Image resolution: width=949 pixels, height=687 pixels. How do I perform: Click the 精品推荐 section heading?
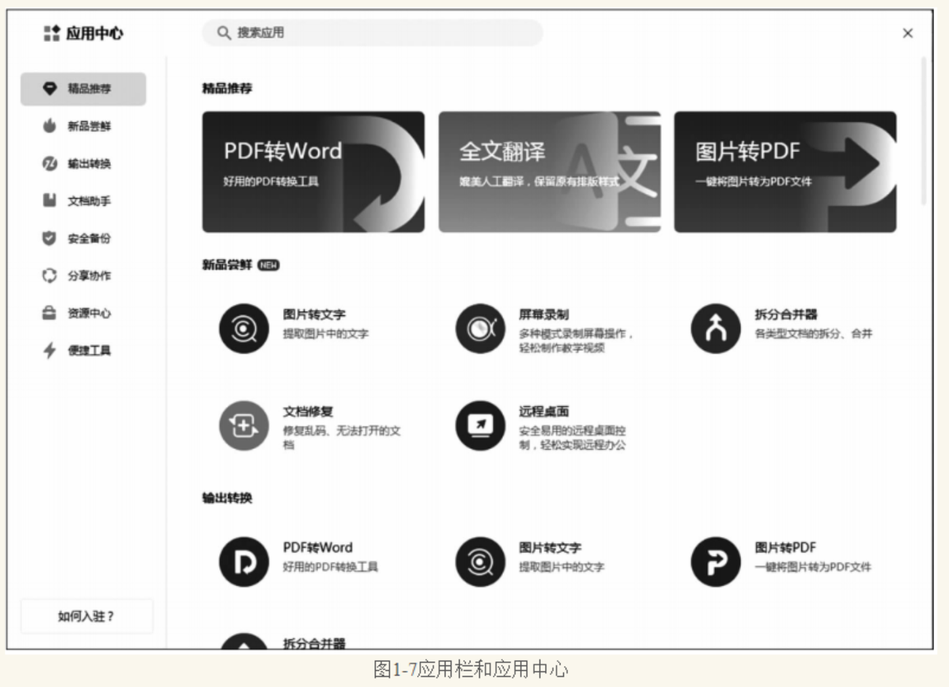coord(227,89)
